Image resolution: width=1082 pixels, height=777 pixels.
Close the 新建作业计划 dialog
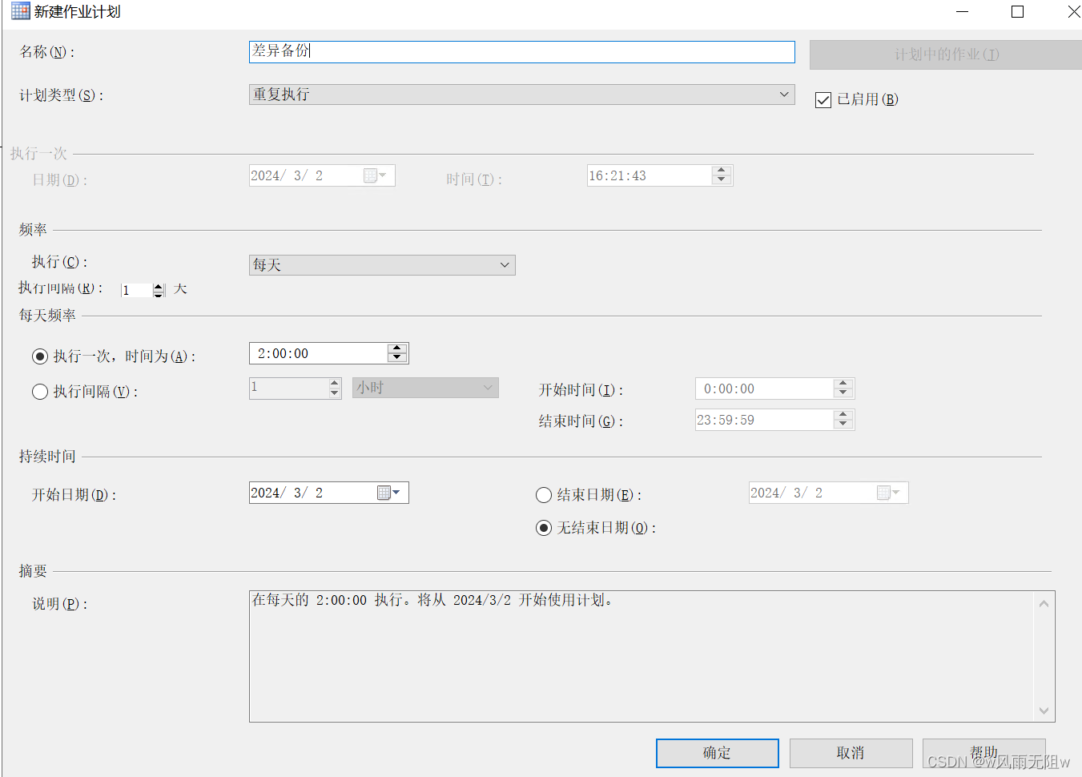point(1073,12)
